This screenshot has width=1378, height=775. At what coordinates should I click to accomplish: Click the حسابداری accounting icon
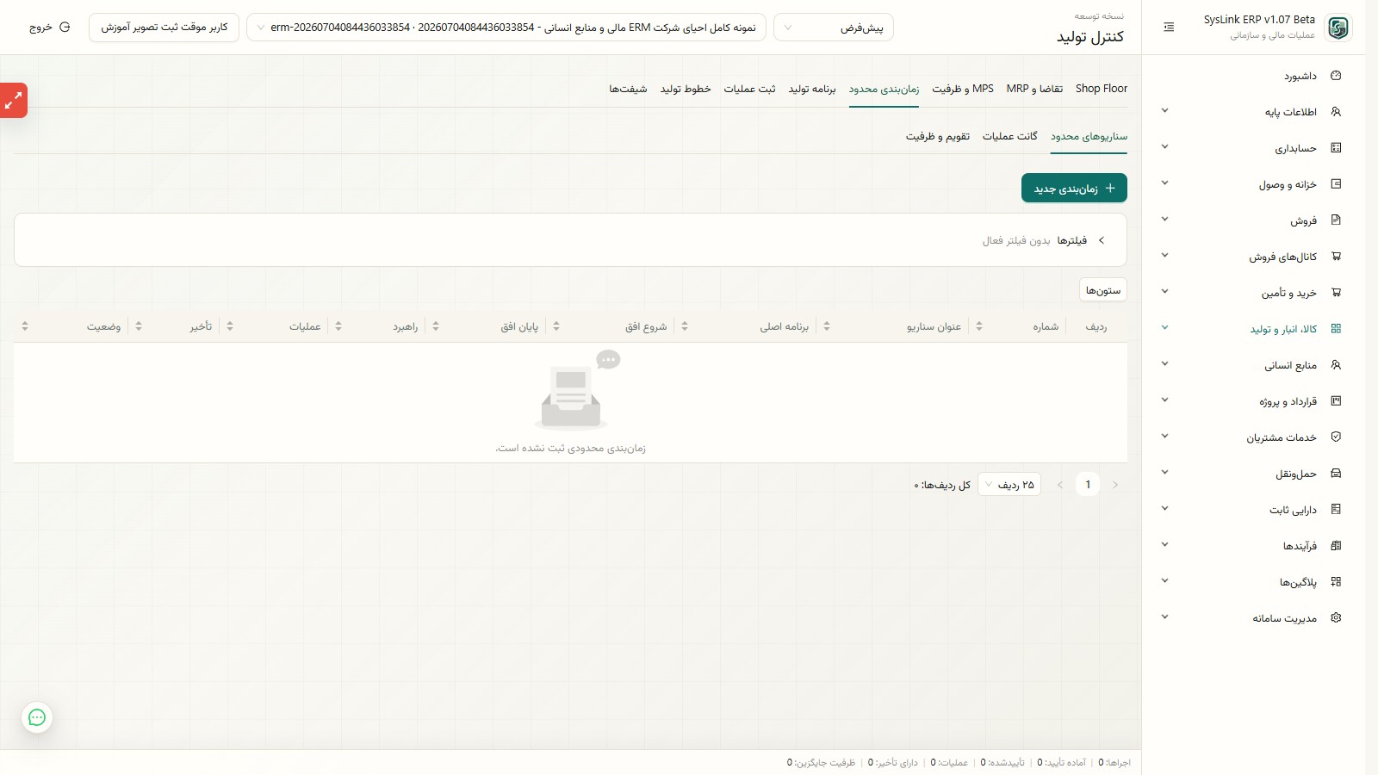pyautogui.click(x=1336, y=148)
